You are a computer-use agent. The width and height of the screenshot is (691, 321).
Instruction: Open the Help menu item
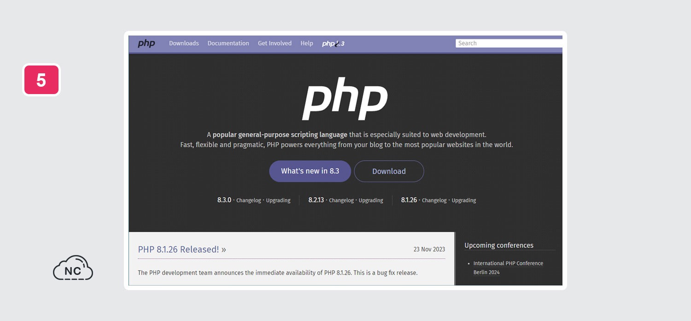[307, 43]
